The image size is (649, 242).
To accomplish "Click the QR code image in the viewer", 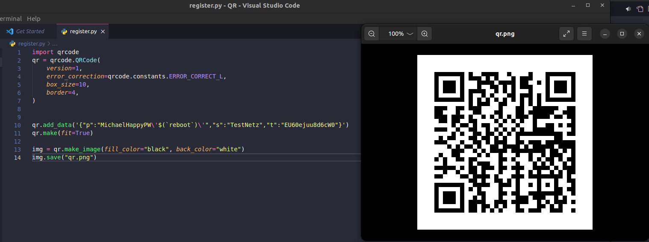I will coord(505,142).
